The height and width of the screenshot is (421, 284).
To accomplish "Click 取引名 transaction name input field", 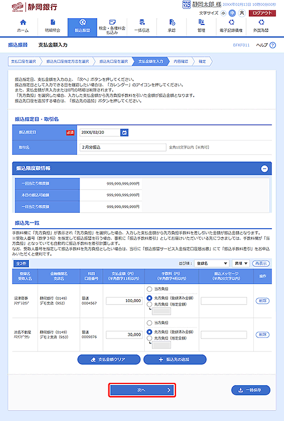I will tap(123, 147).
